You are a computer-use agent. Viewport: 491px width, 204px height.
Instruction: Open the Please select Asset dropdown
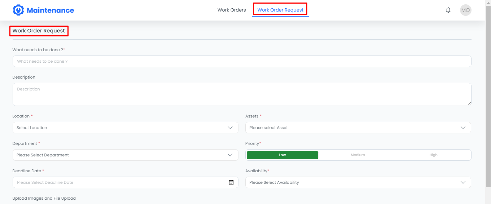(358, 128)
